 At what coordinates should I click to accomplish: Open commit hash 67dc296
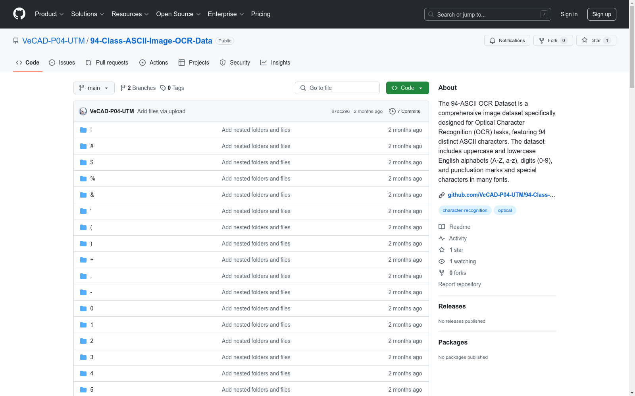tap(341, 111)
